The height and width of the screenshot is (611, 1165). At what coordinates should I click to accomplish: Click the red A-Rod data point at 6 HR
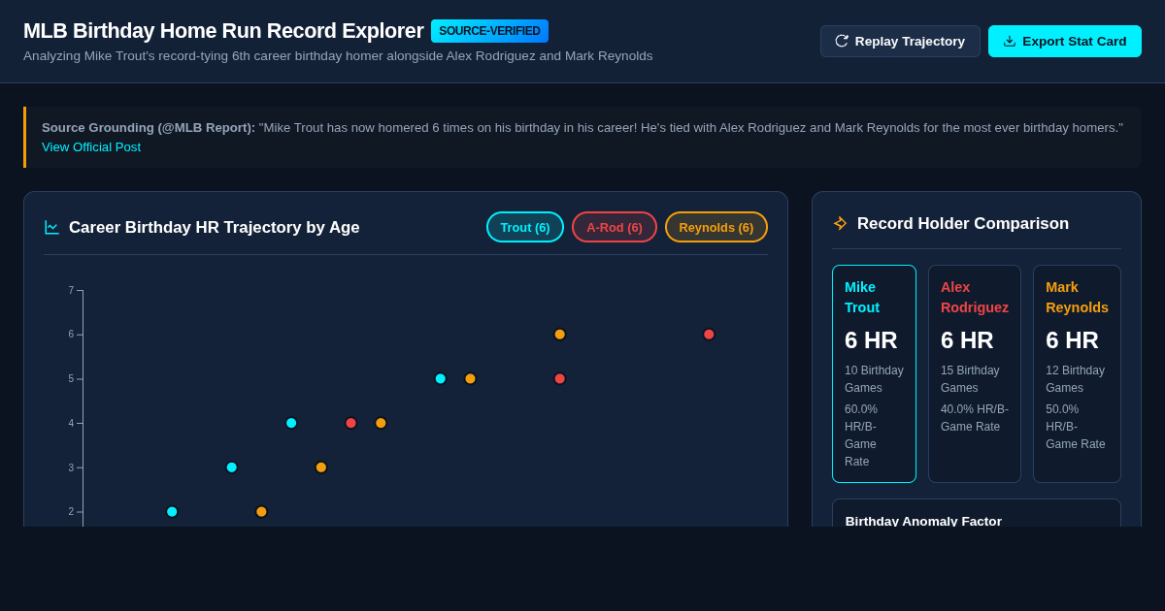(x=709, y=335)
